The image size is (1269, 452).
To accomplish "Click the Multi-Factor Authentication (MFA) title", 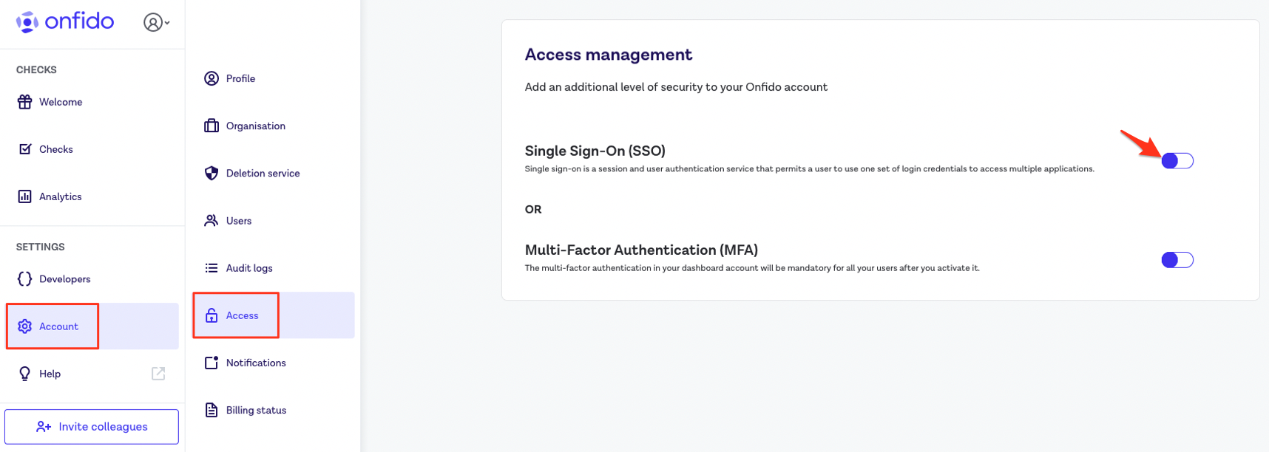I will [641, 250].
